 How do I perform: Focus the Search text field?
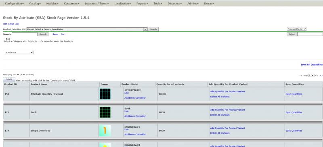tap(24, 34)
